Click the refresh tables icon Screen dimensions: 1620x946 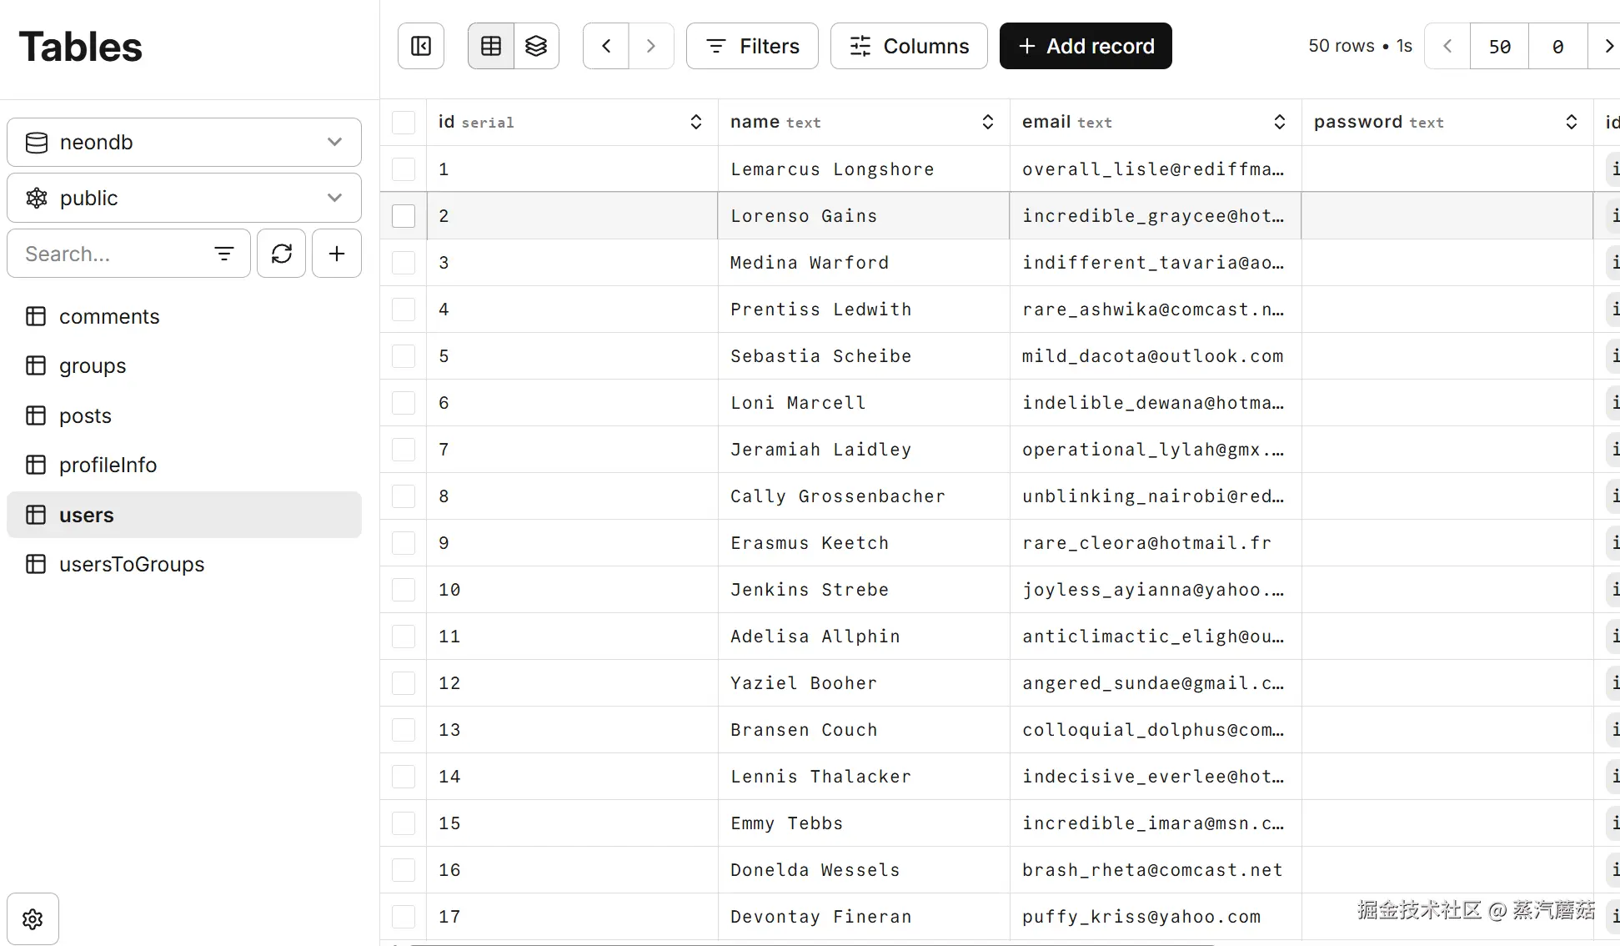[282, 254]
